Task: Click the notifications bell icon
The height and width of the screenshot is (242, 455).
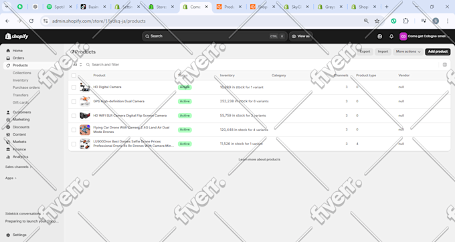Action: click(x=391, y=36)
